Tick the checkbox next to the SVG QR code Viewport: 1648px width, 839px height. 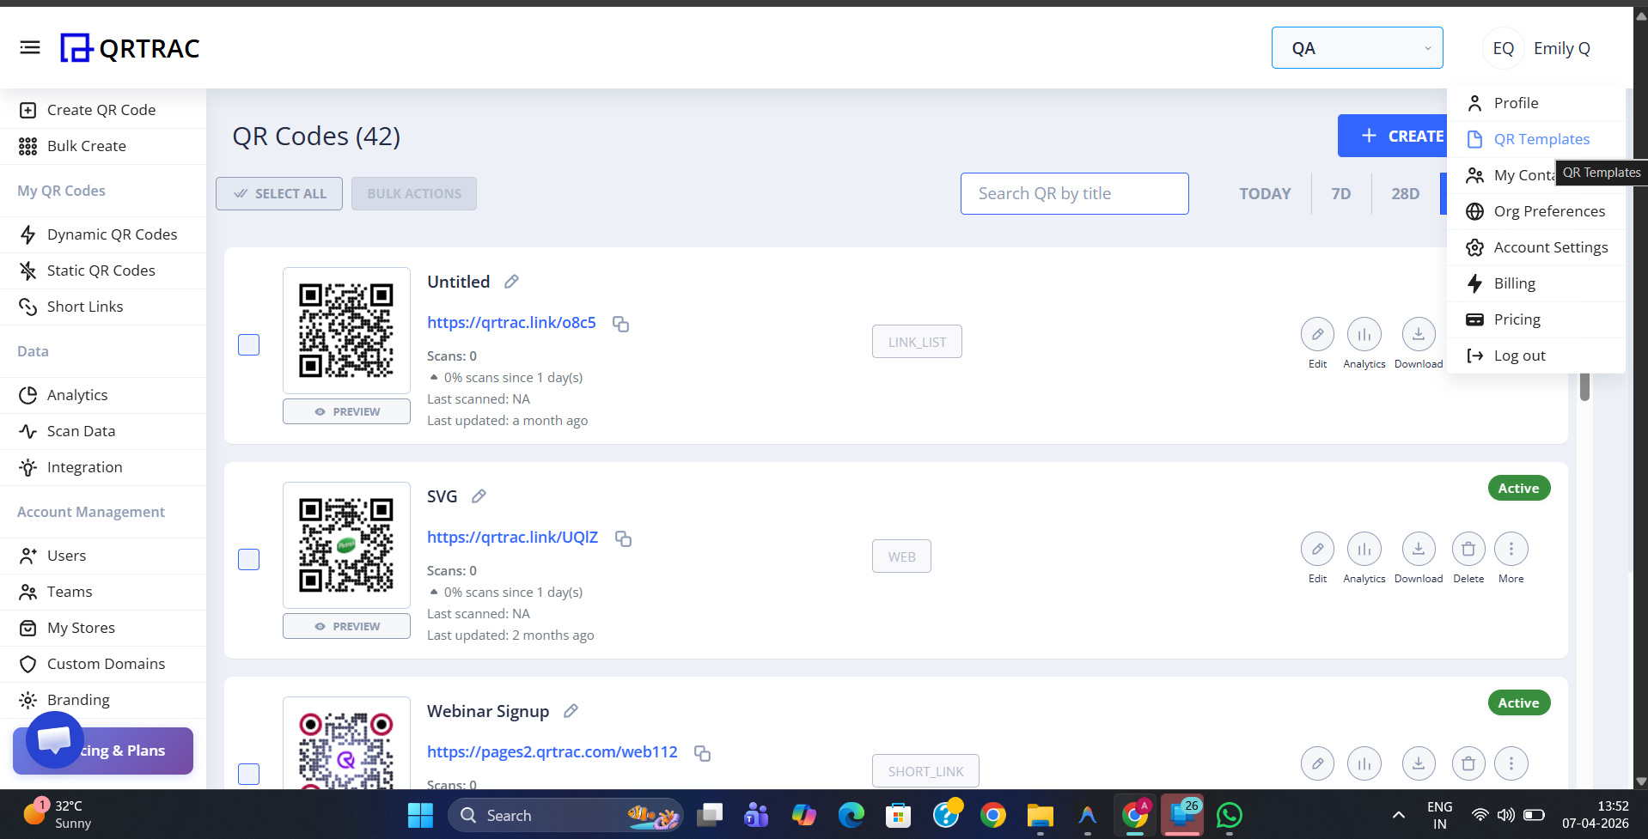click(248, 559)
